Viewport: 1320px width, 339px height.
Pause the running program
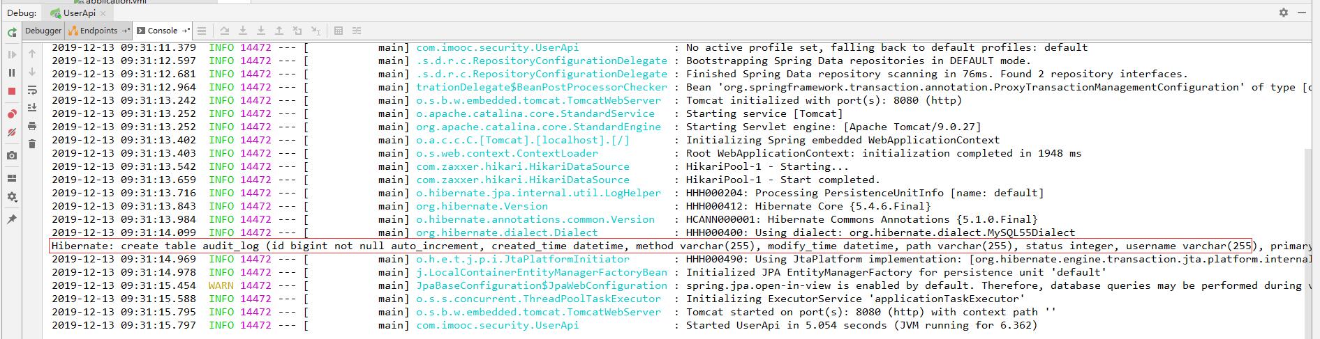pos(12,72)
